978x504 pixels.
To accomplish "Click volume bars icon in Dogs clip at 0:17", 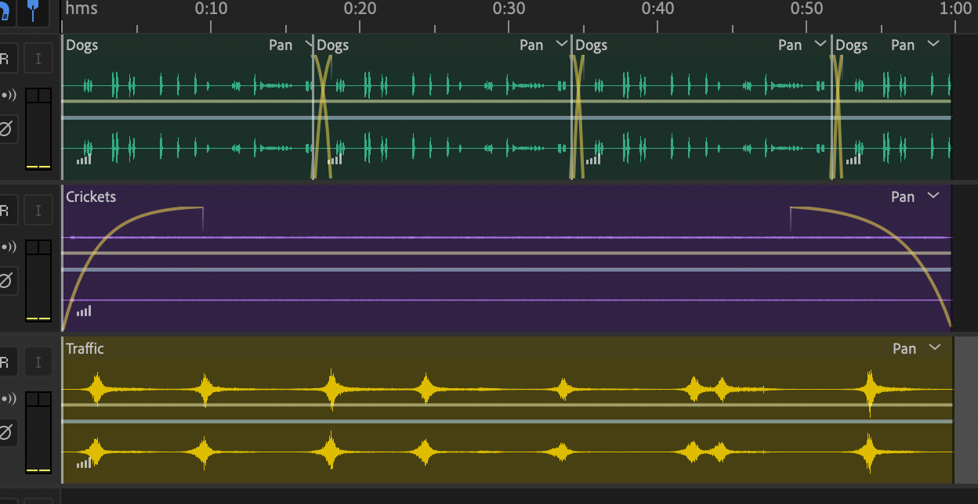I will [x=335, y=159].
